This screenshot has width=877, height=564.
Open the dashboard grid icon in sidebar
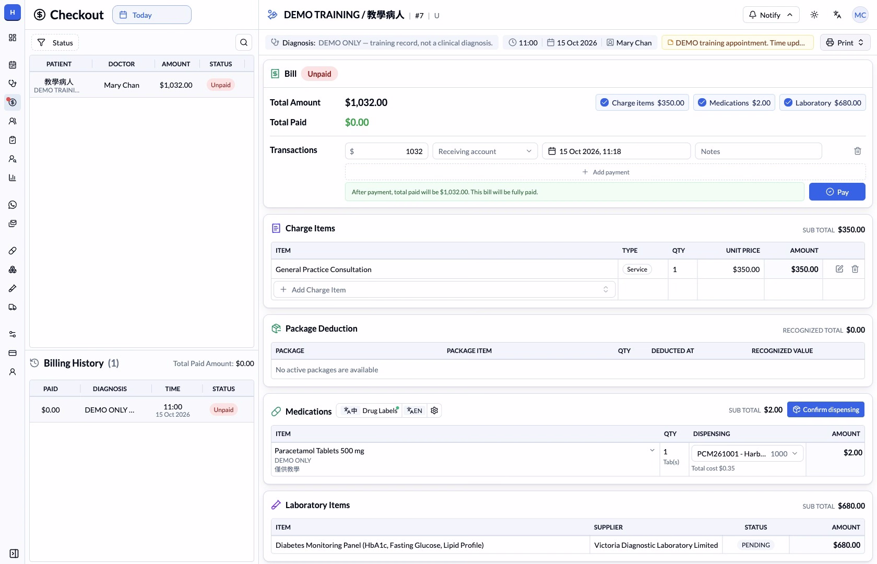click(x=13, y=38)
